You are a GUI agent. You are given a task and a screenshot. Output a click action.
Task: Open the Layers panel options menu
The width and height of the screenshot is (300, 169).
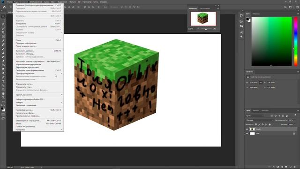[x=298, y=111]
